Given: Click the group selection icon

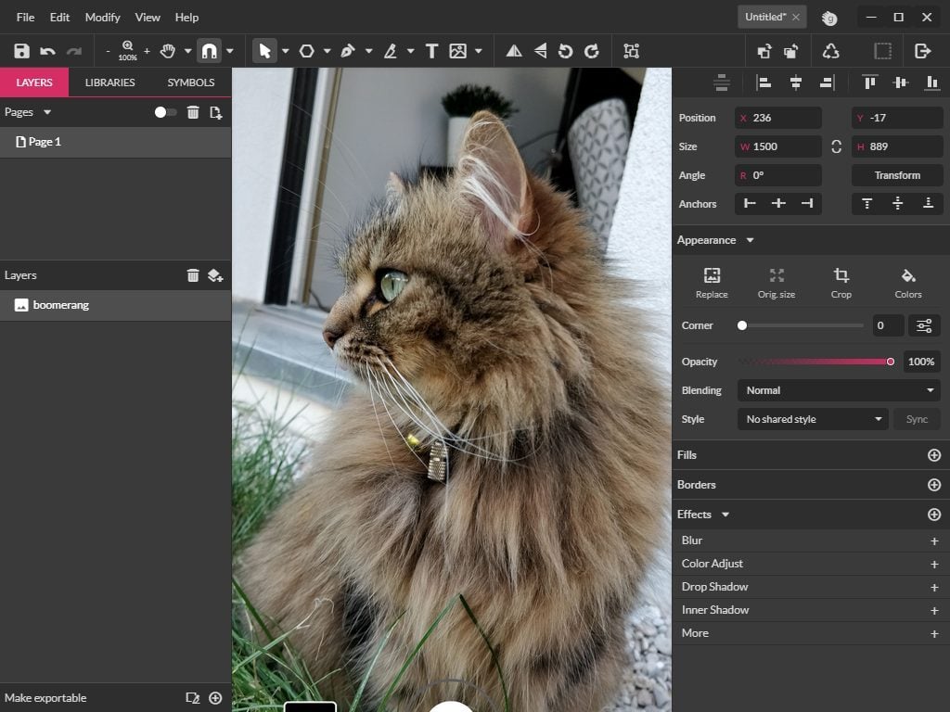Looking at the screenshot, I should (631, 51).
